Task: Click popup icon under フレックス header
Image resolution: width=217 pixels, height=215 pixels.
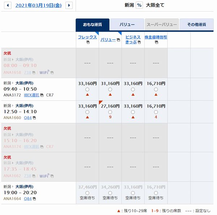Action: pyautogui.click(x=88, y=42)
